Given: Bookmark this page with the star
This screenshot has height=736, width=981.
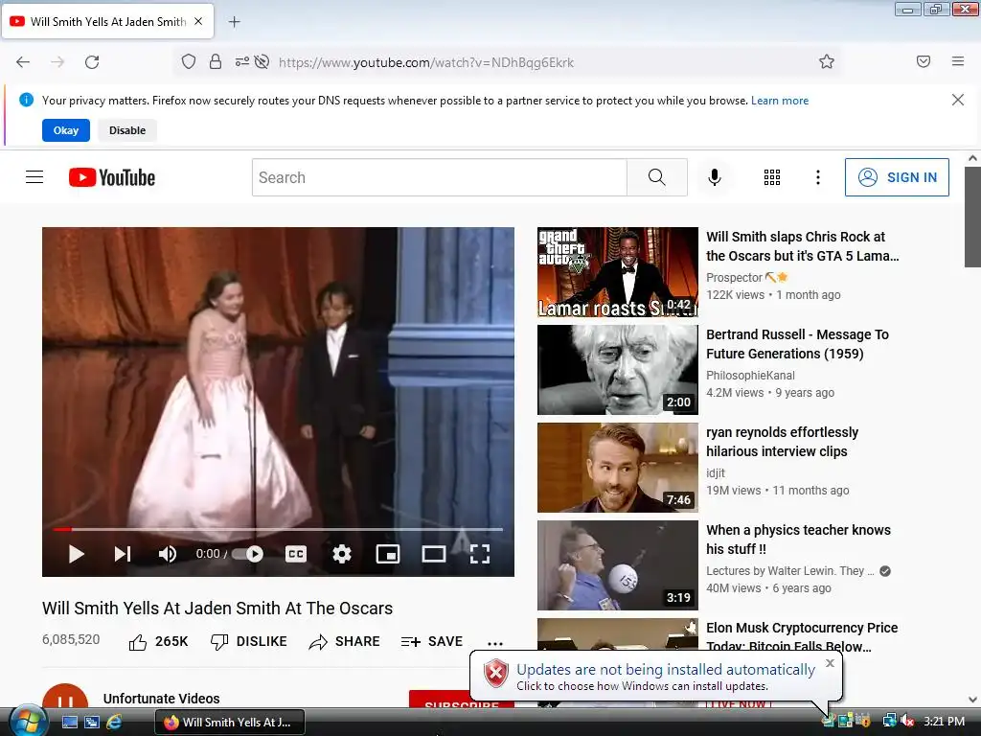Looking at the screenshot, I should click(x=827, y=61).
